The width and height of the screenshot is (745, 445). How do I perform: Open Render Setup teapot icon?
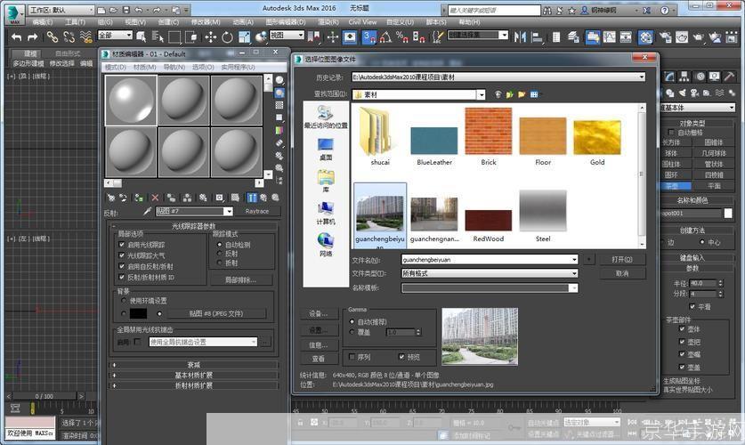[665, 36]
